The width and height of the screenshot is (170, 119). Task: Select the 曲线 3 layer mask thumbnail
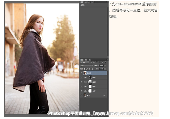click(x=90, y=82)
